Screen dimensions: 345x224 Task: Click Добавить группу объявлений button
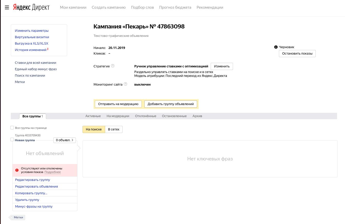point(171,104)
